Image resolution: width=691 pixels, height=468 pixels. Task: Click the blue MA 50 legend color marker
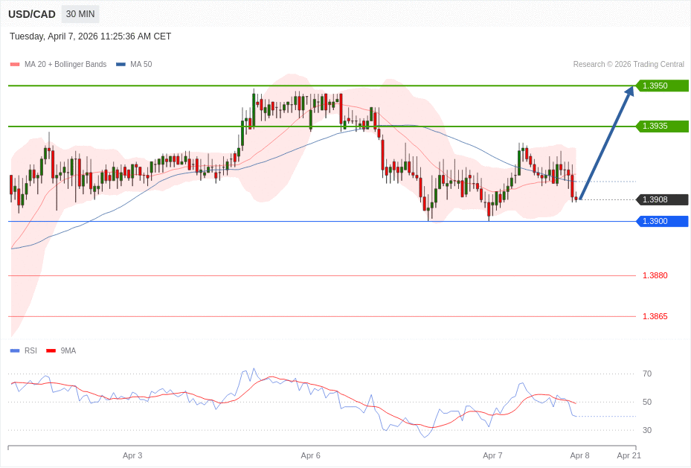pos(120,65)
